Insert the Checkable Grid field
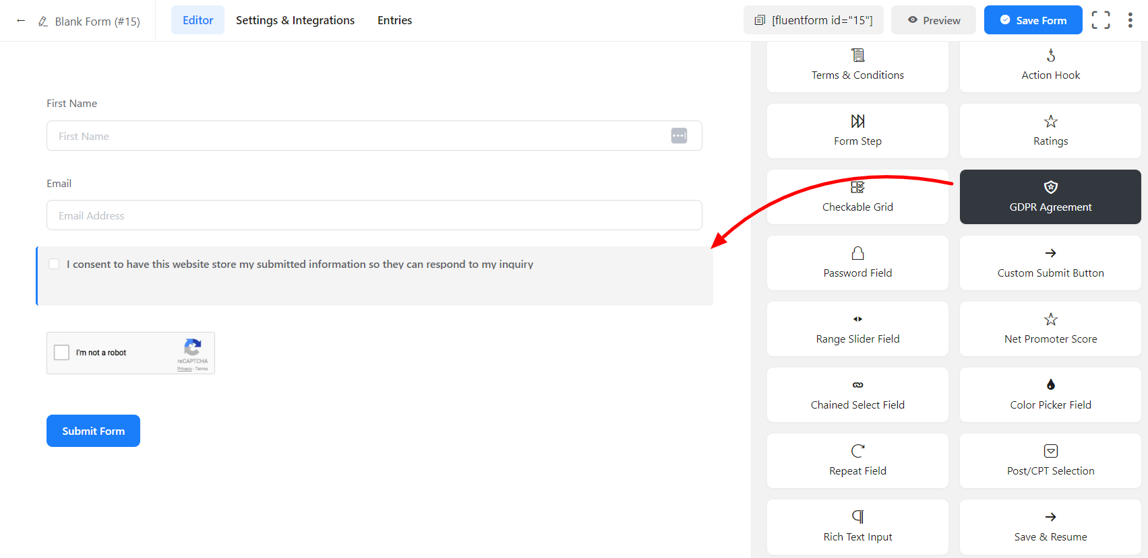Viewport: 1148px width, 558px height. click(857, 197)
